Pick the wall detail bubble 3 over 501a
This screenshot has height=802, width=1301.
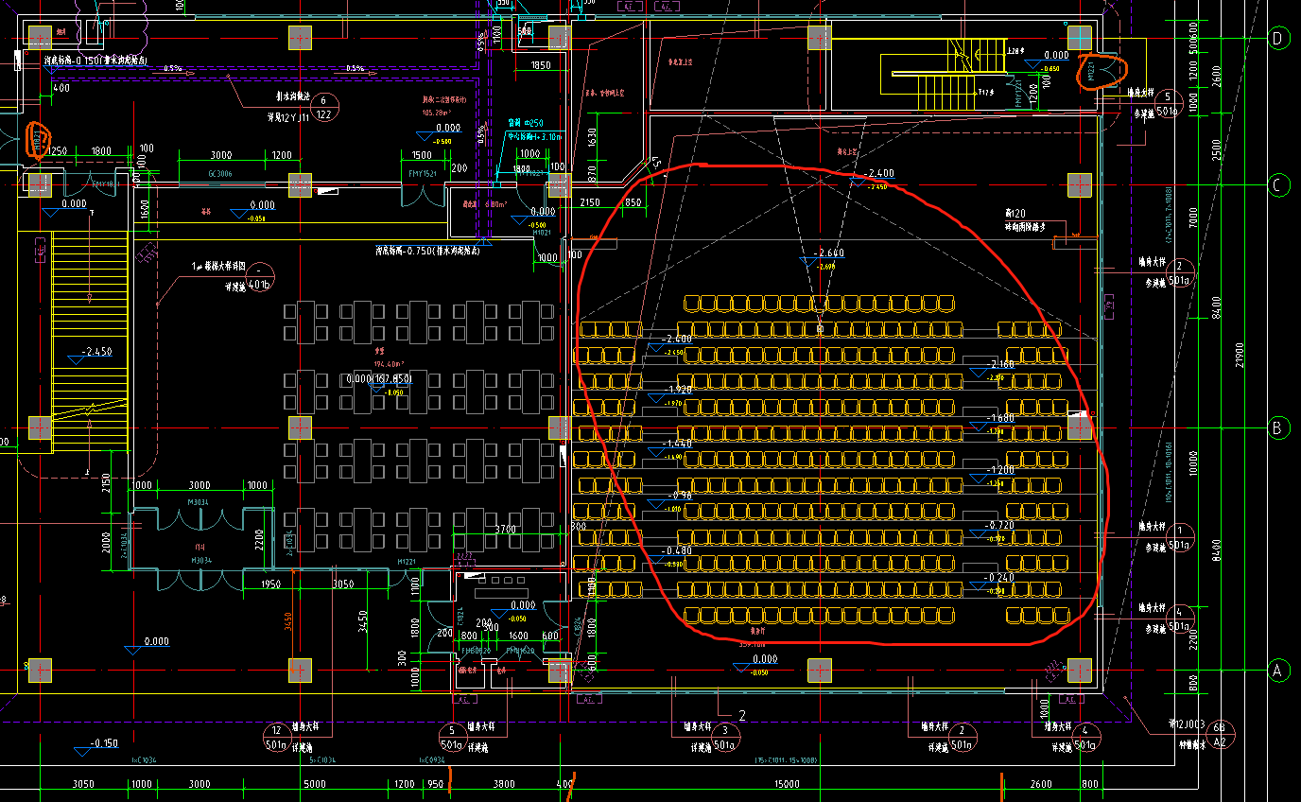pos(725,738)
